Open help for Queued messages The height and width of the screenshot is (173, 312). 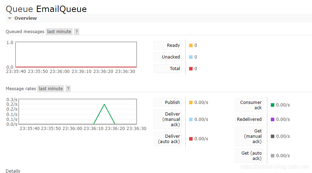click(77, 32)
